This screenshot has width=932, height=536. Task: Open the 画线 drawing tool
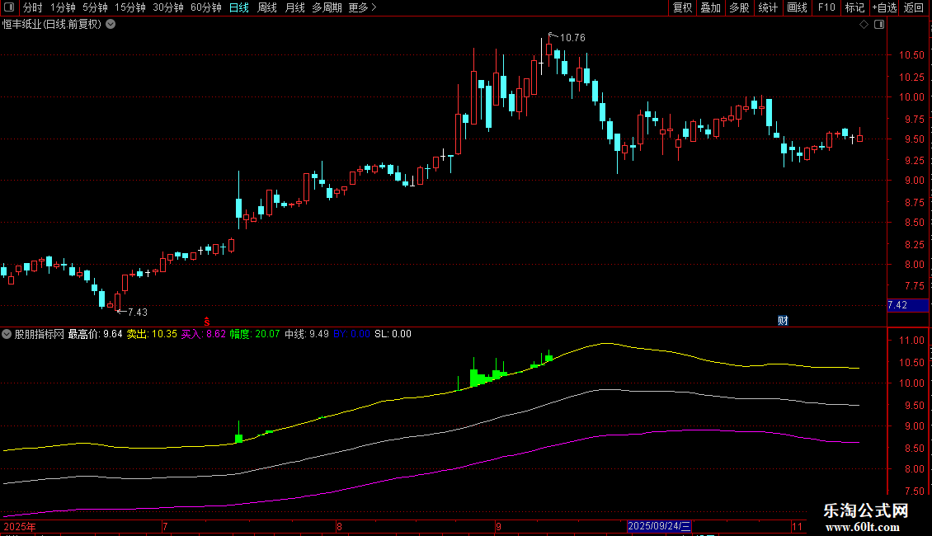(x=797, y=7)
